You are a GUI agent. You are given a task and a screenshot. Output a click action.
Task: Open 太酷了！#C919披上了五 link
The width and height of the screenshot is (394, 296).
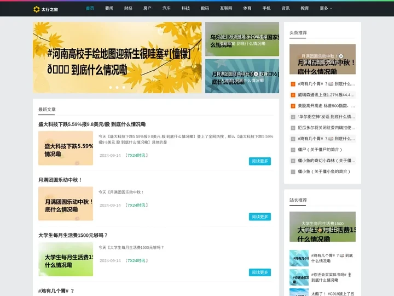333,294
